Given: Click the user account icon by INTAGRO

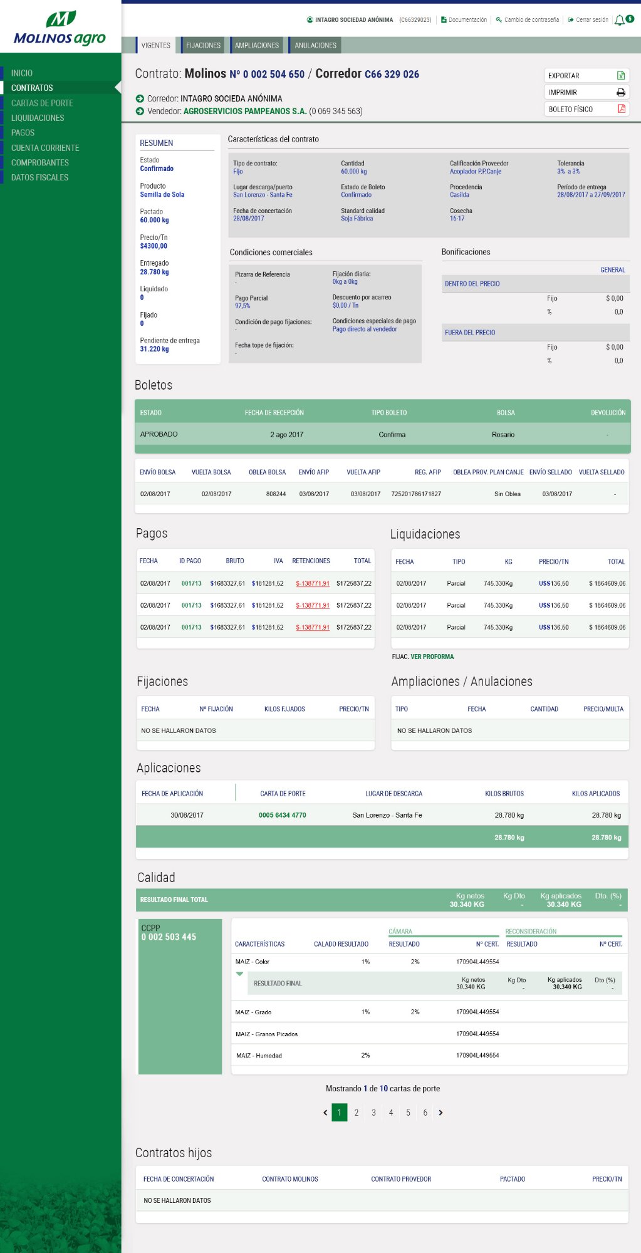Looking at the screenshot, I should pos(310,20).
